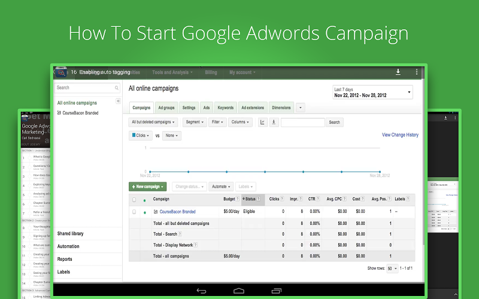Viewport: 479px width, 299px height.
Task: Switch to the Ad groups tab
Action: [x=166, y=108]
